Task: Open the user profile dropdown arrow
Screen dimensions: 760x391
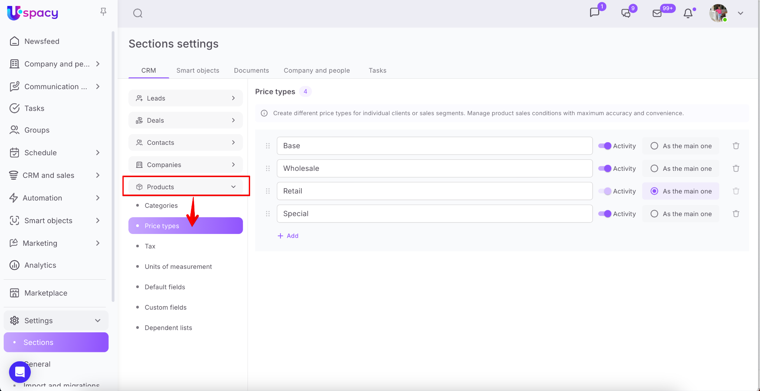Action: click(x=740, y=13)
